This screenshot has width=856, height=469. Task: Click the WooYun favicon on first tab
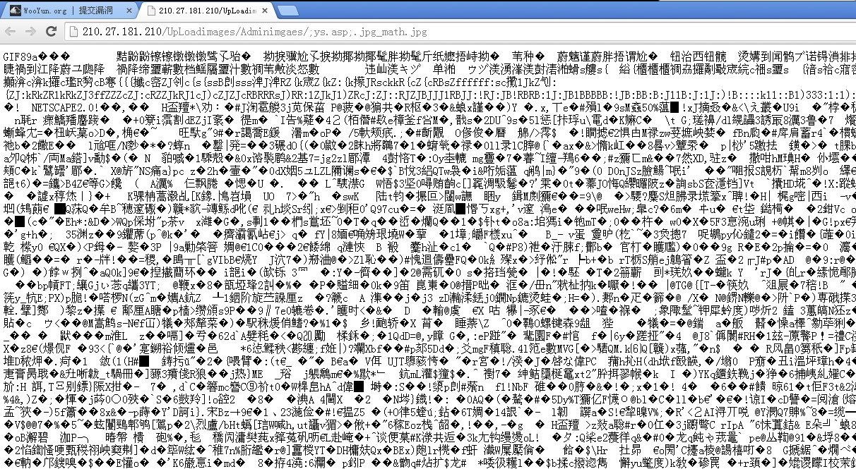17,11
